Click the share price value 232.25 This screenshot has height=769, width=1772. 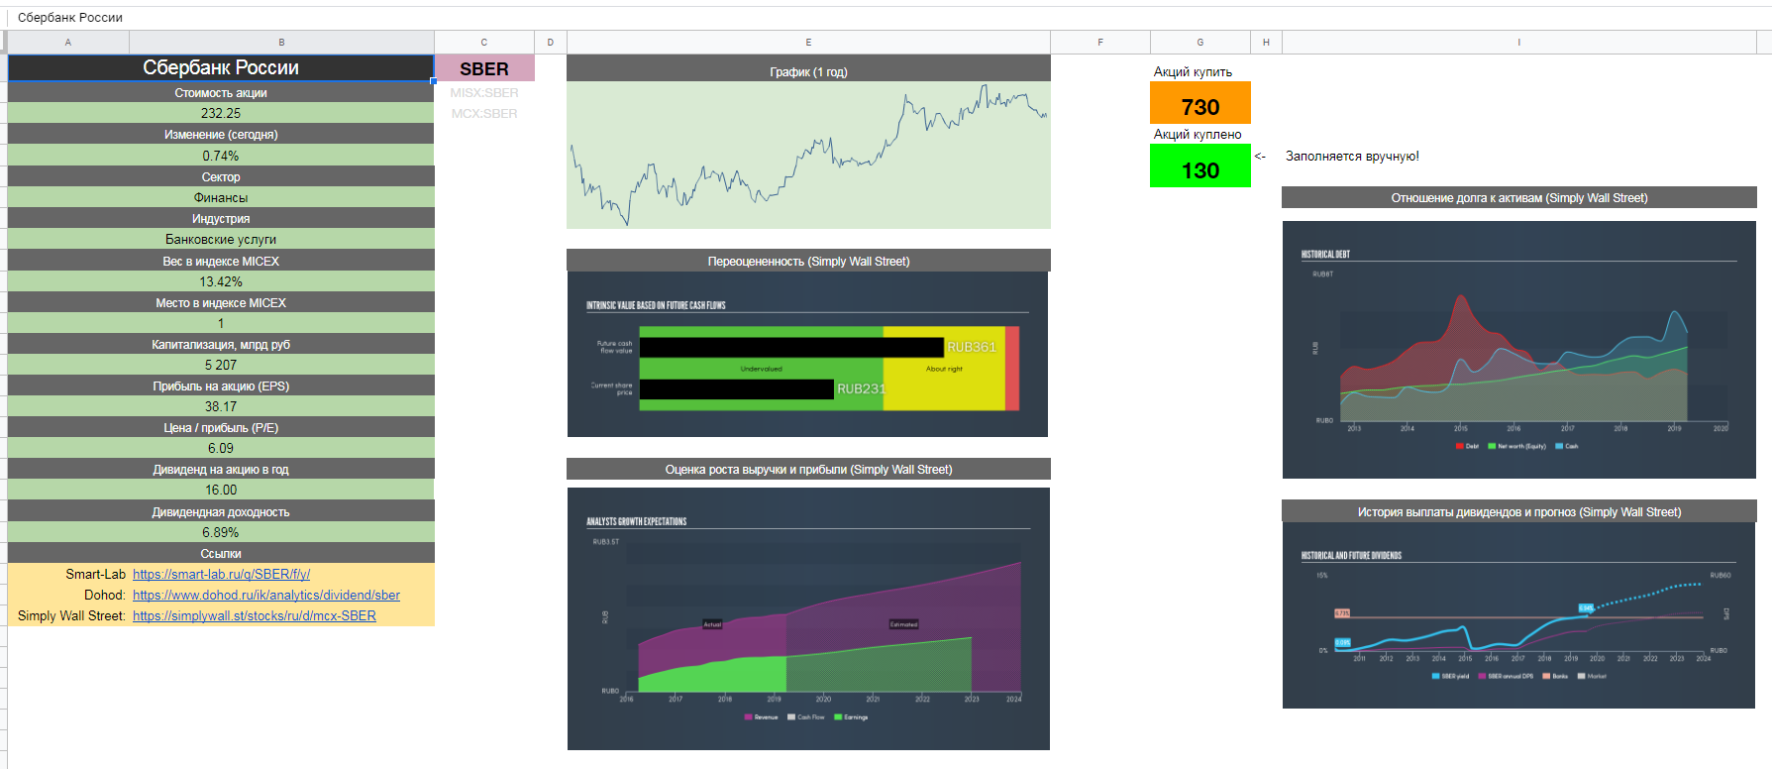point(221,113)
